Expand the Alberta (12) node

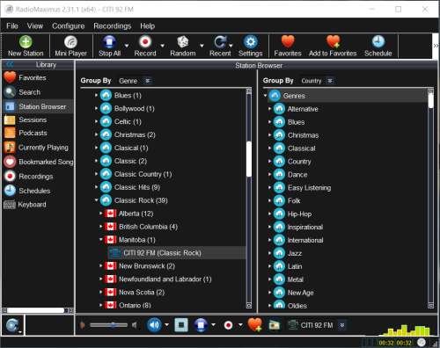100,214
